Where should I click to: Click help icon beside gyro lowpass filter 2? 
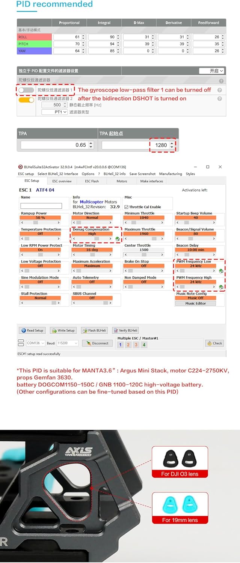(219, 99)
